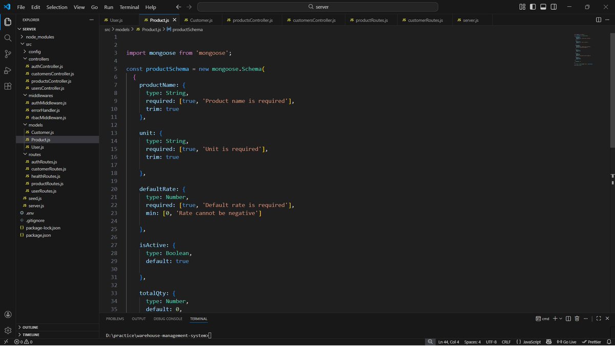615x346 pixels.
Task: Click the Copilot icon in status bar
Action: point(549,342)
